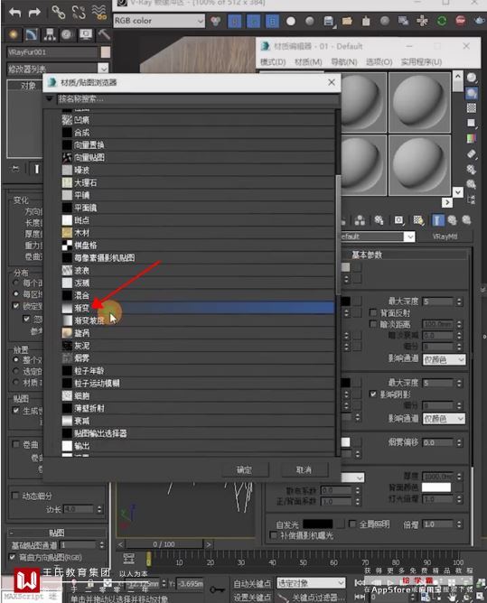Screen dimensions: 487x603
Task: Toggle the blue channel in V-Ray frame buffer
Action: tap(272, 21)
